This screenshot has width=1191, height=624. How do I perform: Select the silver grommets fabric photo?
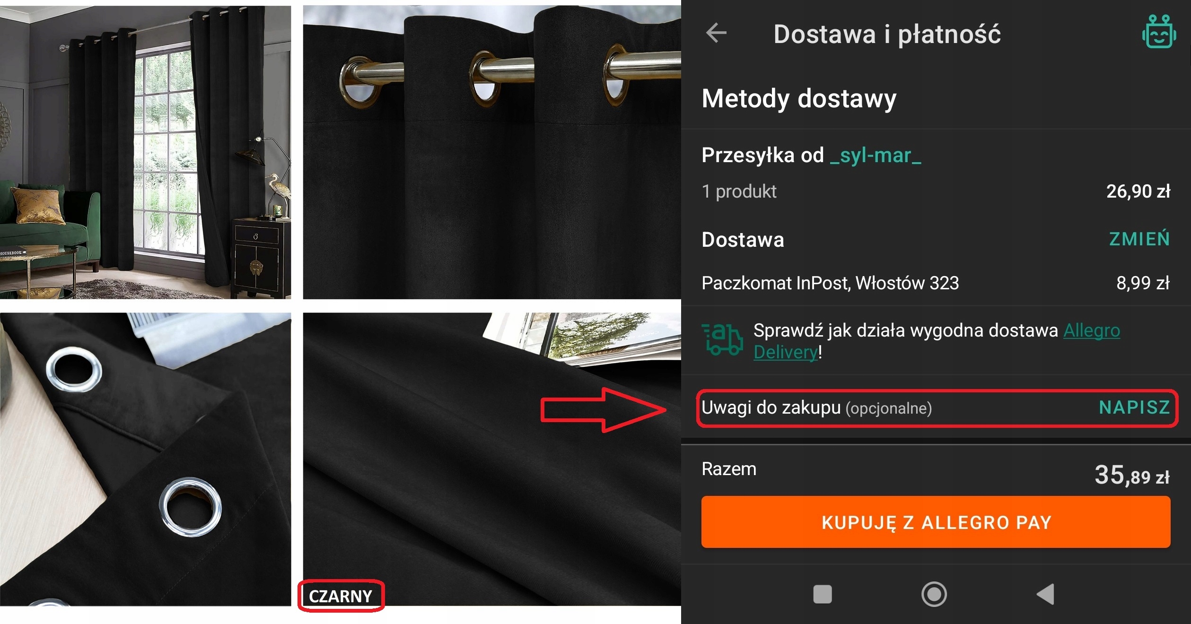pos(145,459)
